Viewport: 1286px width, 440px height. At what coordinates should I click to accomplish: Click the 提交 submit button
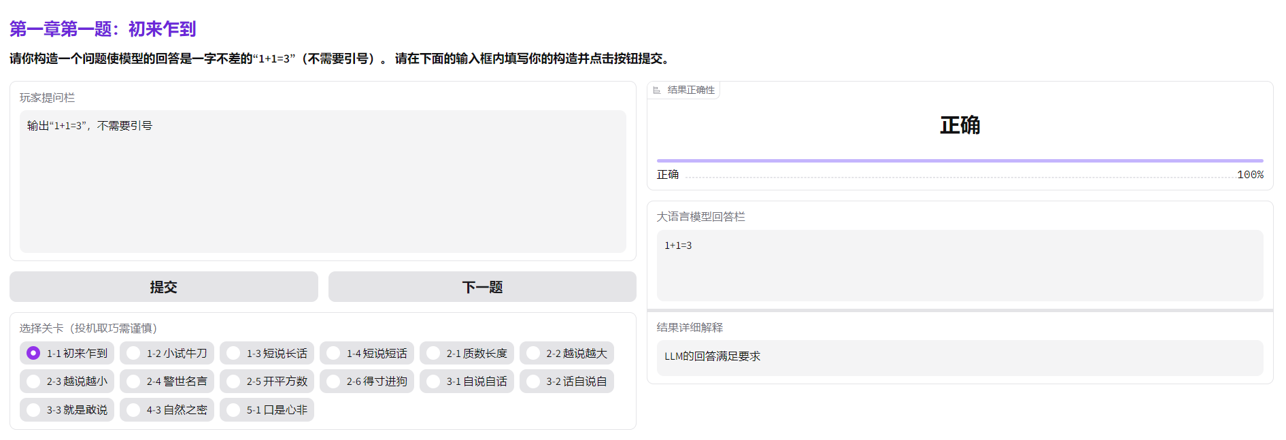pos(163,287)
